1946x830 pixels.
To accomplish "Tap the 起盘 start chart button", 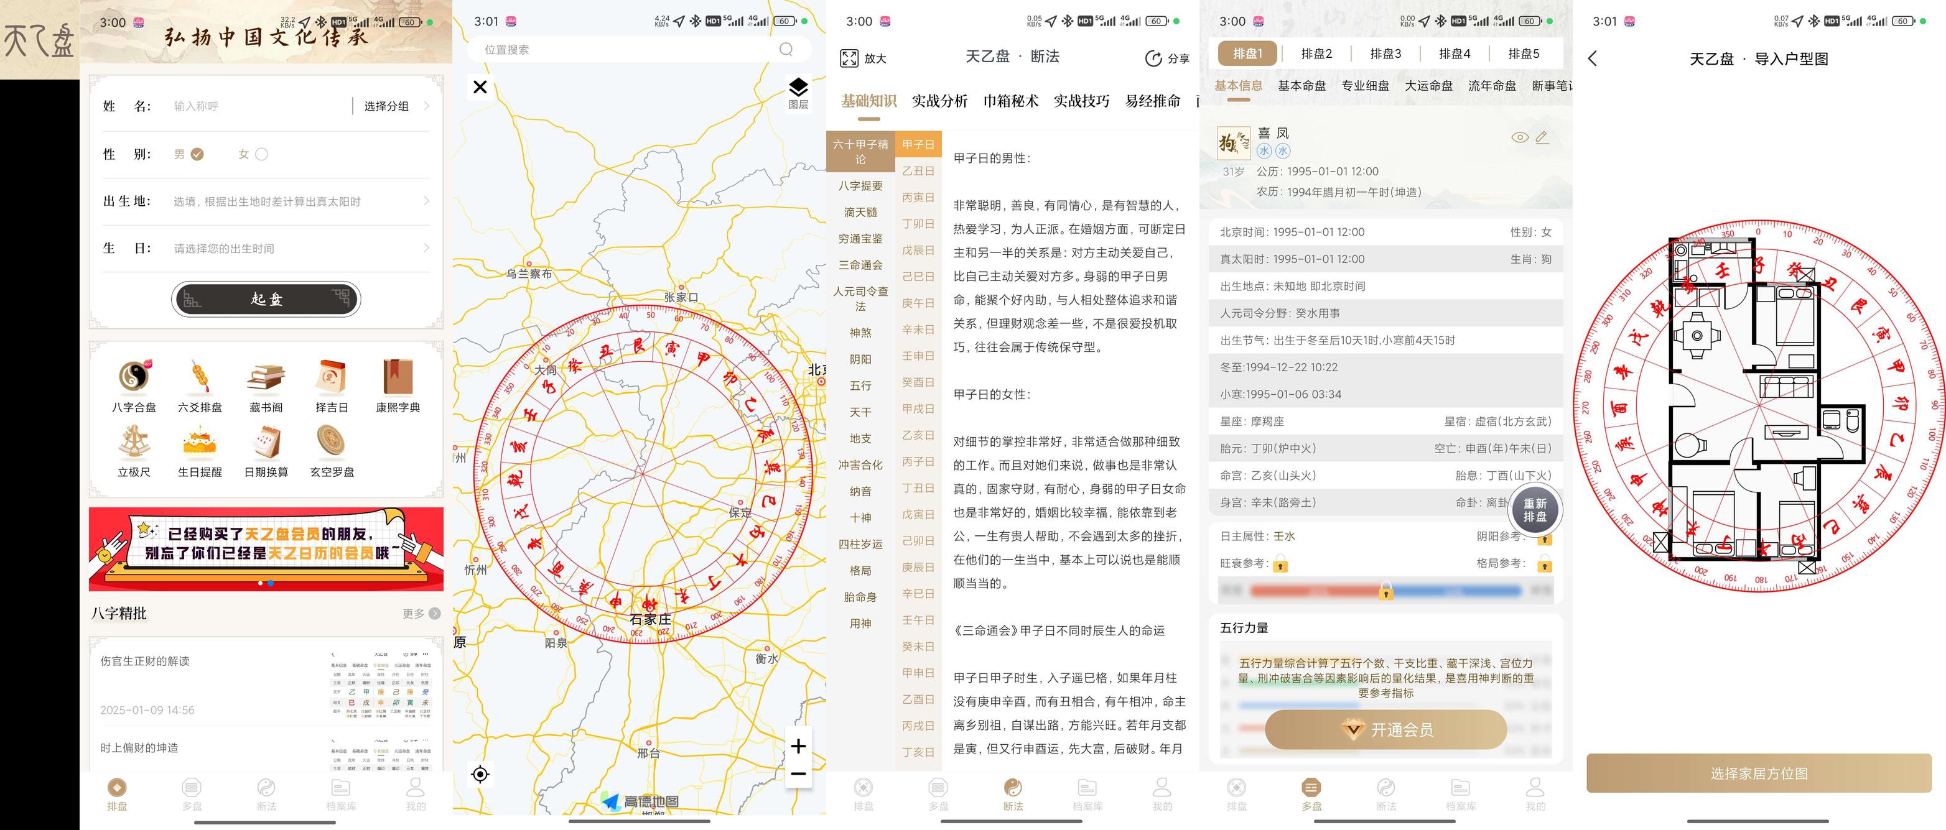I will [266, 299].
